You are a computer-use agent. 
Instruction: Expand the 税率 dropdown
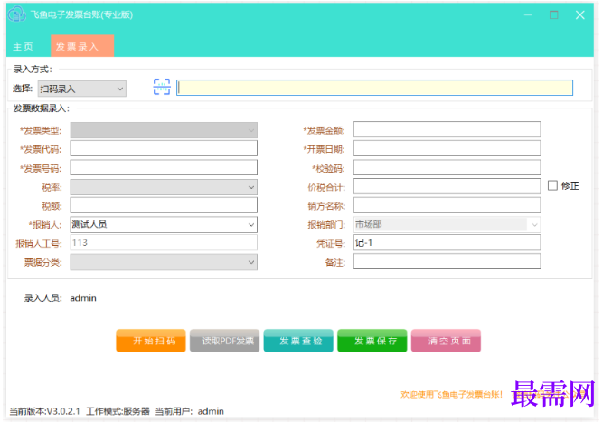click(x=164, y=187)
